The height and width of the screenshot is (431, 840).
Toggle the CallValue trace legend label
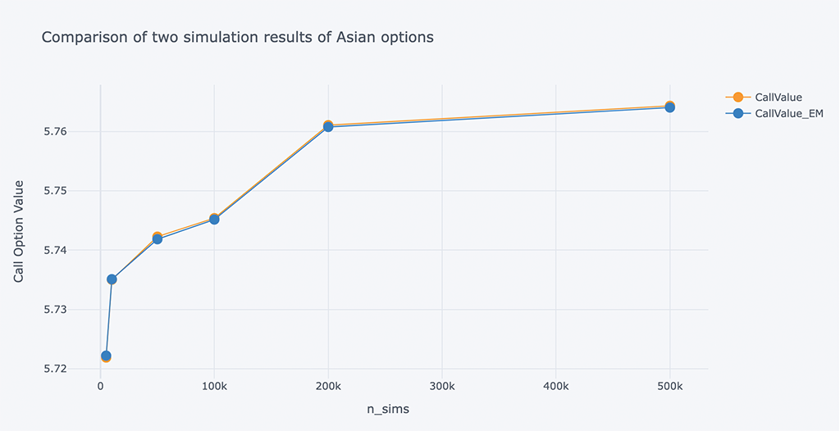point(778,98)
